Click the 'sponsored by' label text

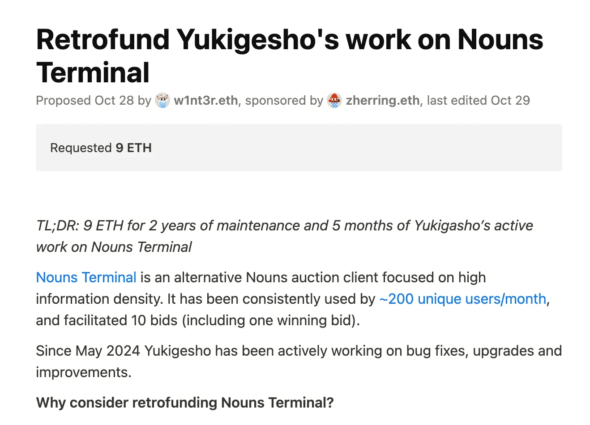coord(284,100)
